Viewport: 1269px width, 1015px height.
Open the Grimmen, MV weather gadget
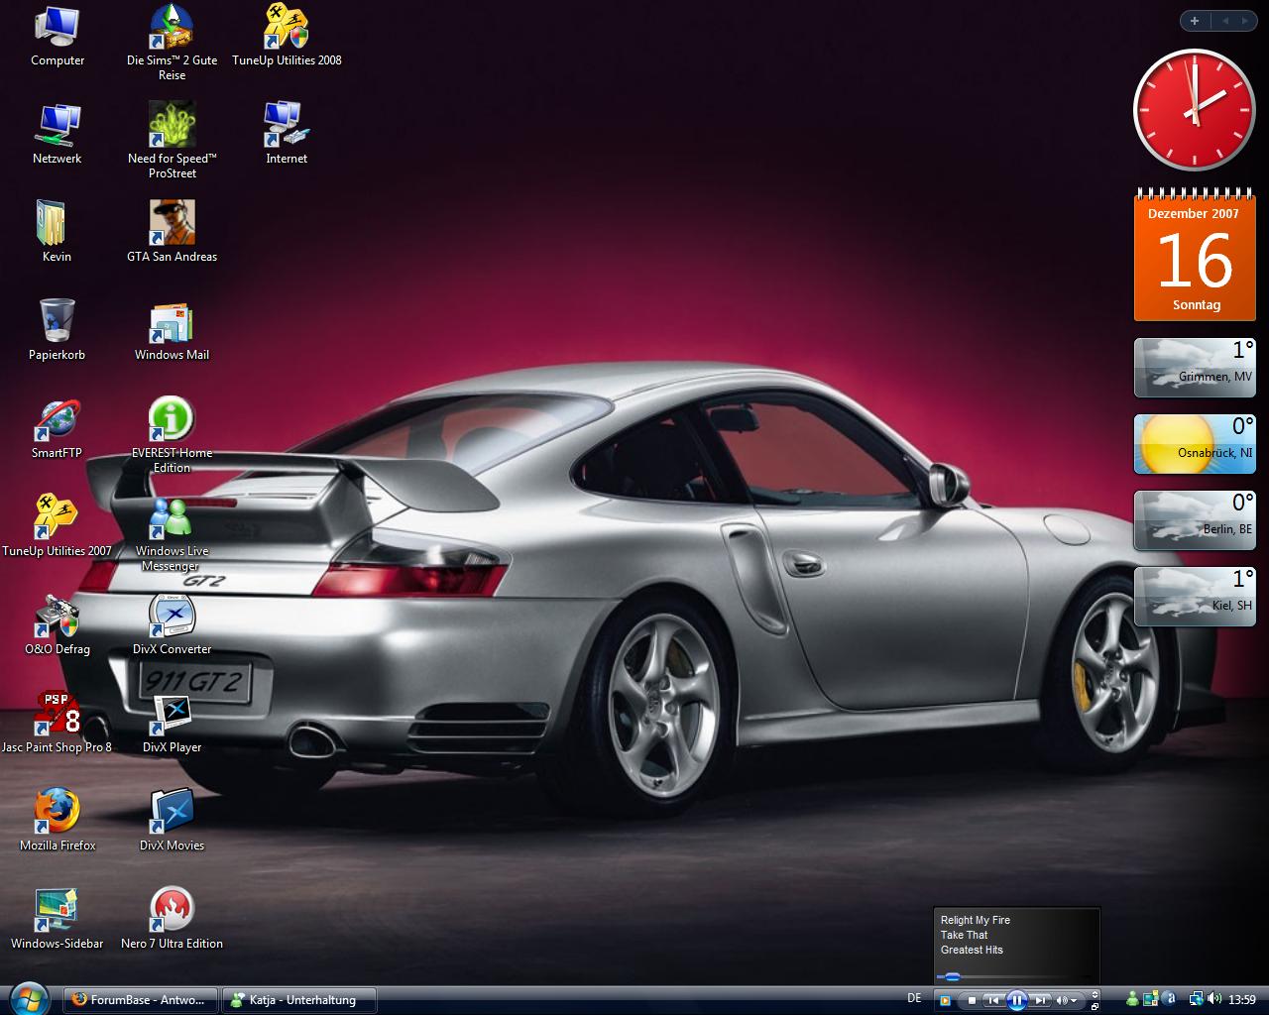coord(1195,367)
